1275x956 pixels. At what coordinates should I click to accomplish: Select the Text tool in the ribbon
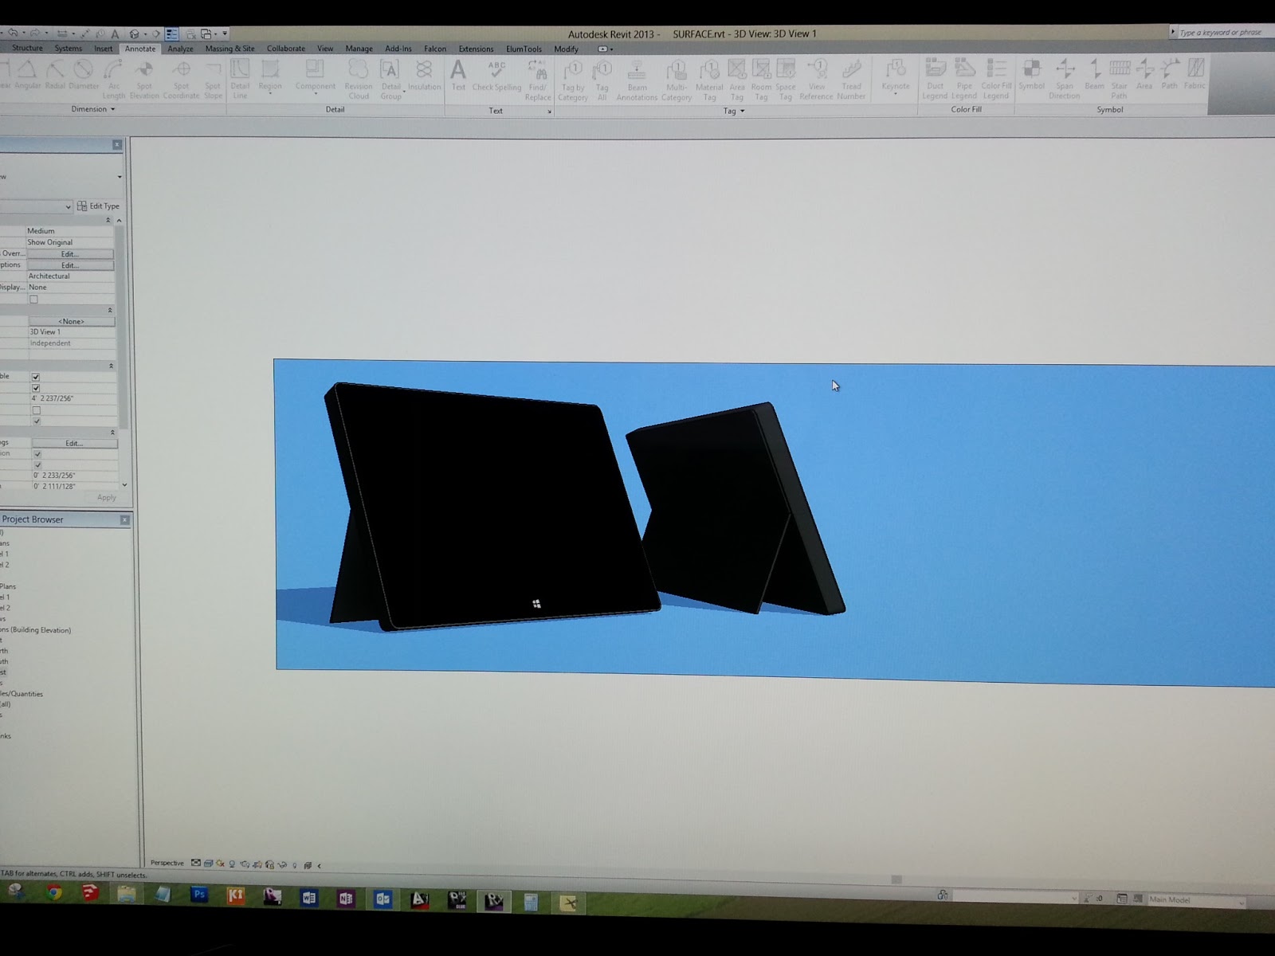[458, 76]
